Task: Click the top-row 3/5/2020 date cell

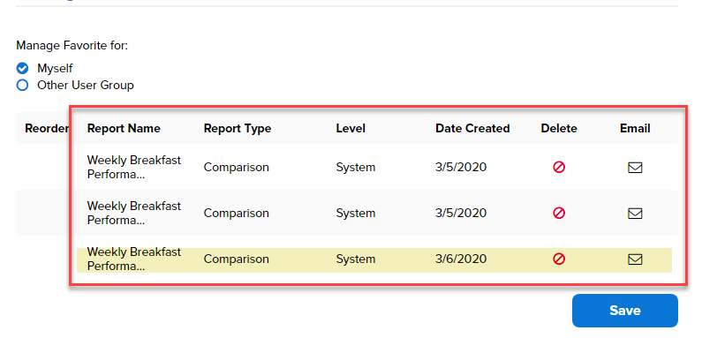Action: point(461,168)
